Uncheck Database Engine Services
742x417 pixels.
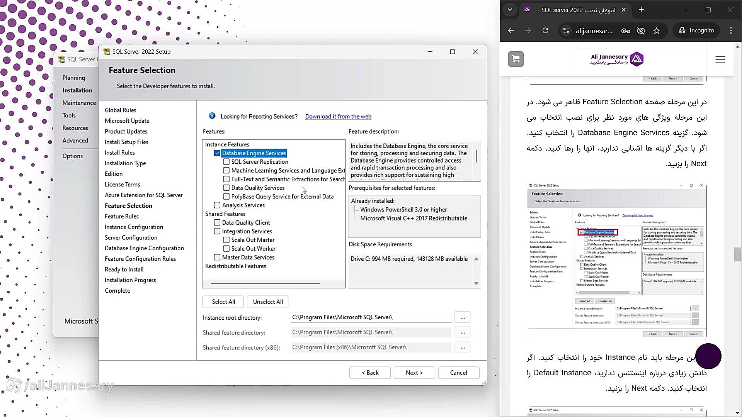coord(217,153)
